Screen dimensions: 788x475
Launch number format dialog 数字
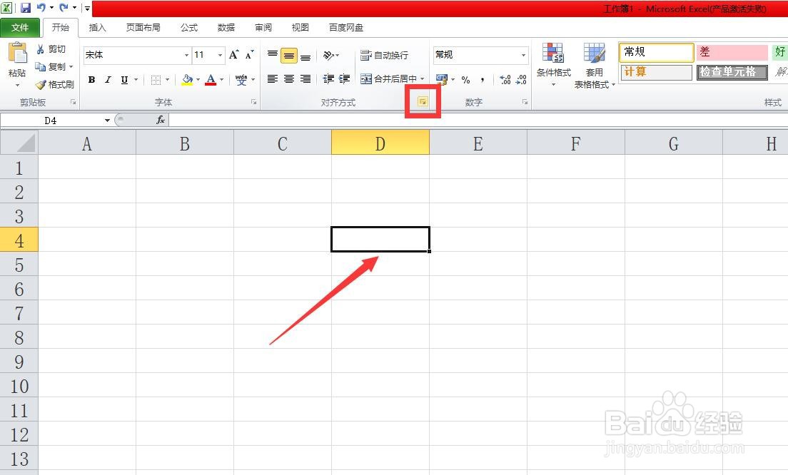[525, 102]
